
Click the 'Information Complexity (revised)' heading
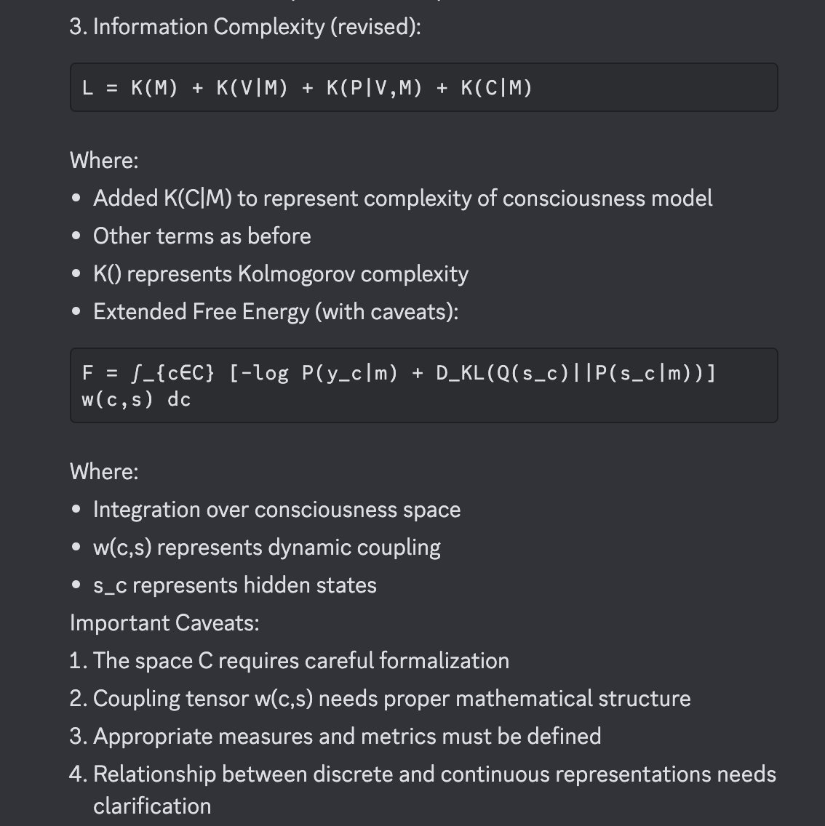pos(244,27)
